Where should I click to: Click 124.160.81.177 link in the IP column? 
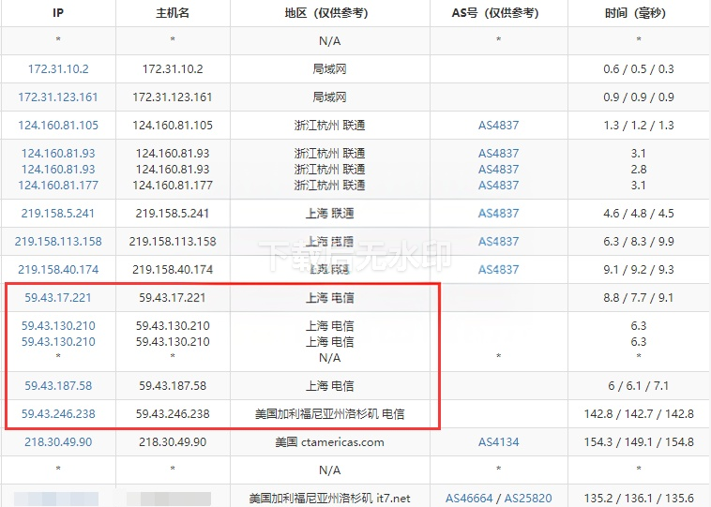[x=58, y=185]
